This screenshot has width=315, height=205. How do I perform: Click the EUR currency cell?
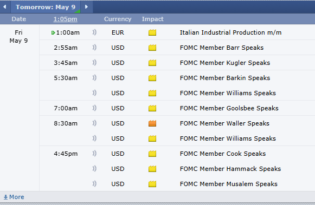click(x=118, y=32)
